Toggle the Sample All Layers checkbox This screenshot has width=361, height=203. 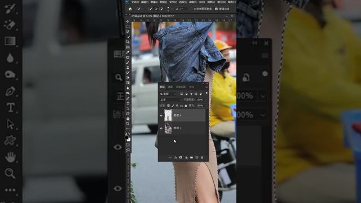click(x=191, y=9)
